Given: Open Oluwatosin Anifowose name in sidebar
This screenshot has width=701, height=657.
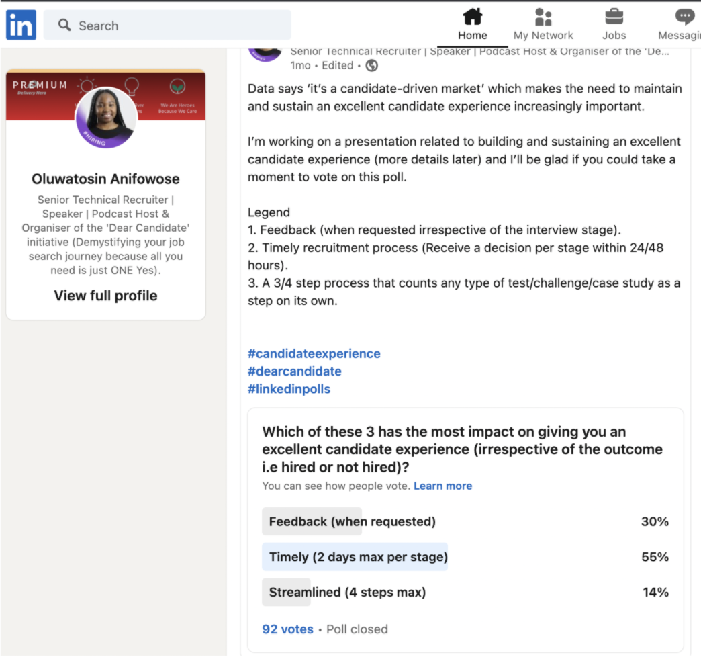Looking at the screenshot, I should [106, 179].
